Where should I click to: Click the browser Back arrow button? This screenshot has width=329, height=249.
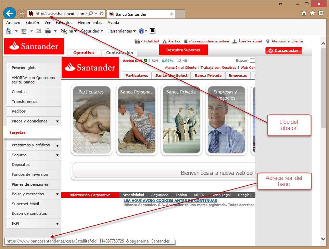click(x=10, y=13)
